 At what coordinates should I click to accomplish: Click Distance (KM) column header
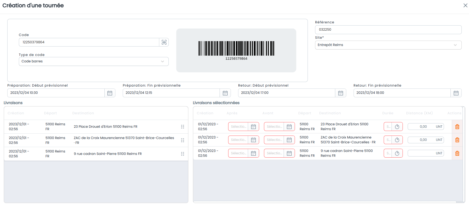[x=419, y=113]
